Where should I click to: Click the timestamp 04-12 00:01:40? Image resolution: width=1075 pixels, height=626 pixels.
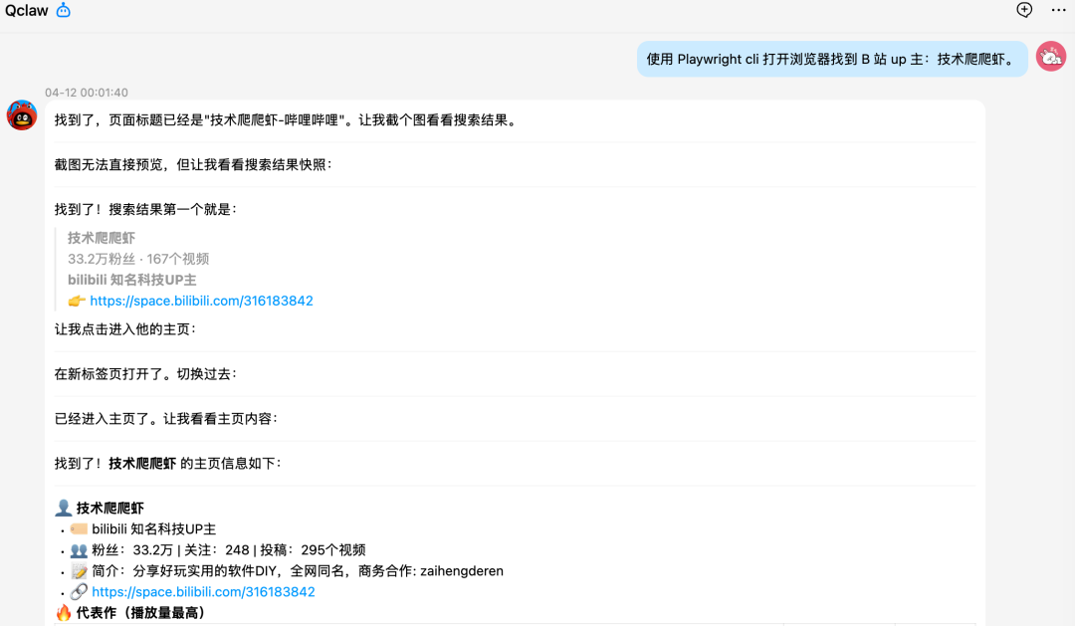click(x=87, y=93)
